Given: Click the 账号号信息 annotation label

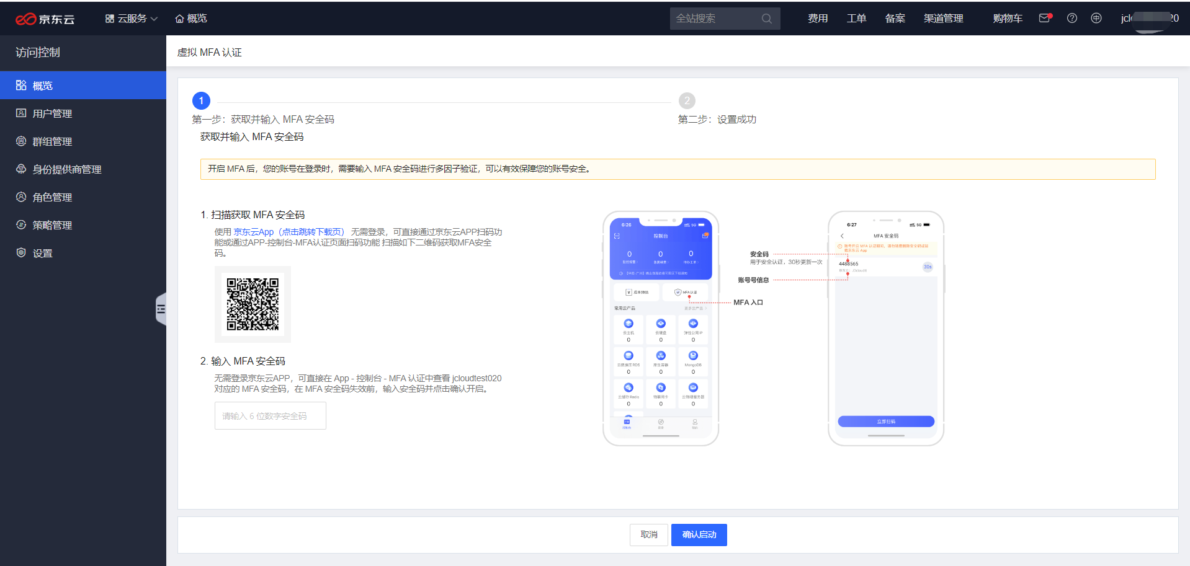Looking at the screenshot, I should [753, 280].
